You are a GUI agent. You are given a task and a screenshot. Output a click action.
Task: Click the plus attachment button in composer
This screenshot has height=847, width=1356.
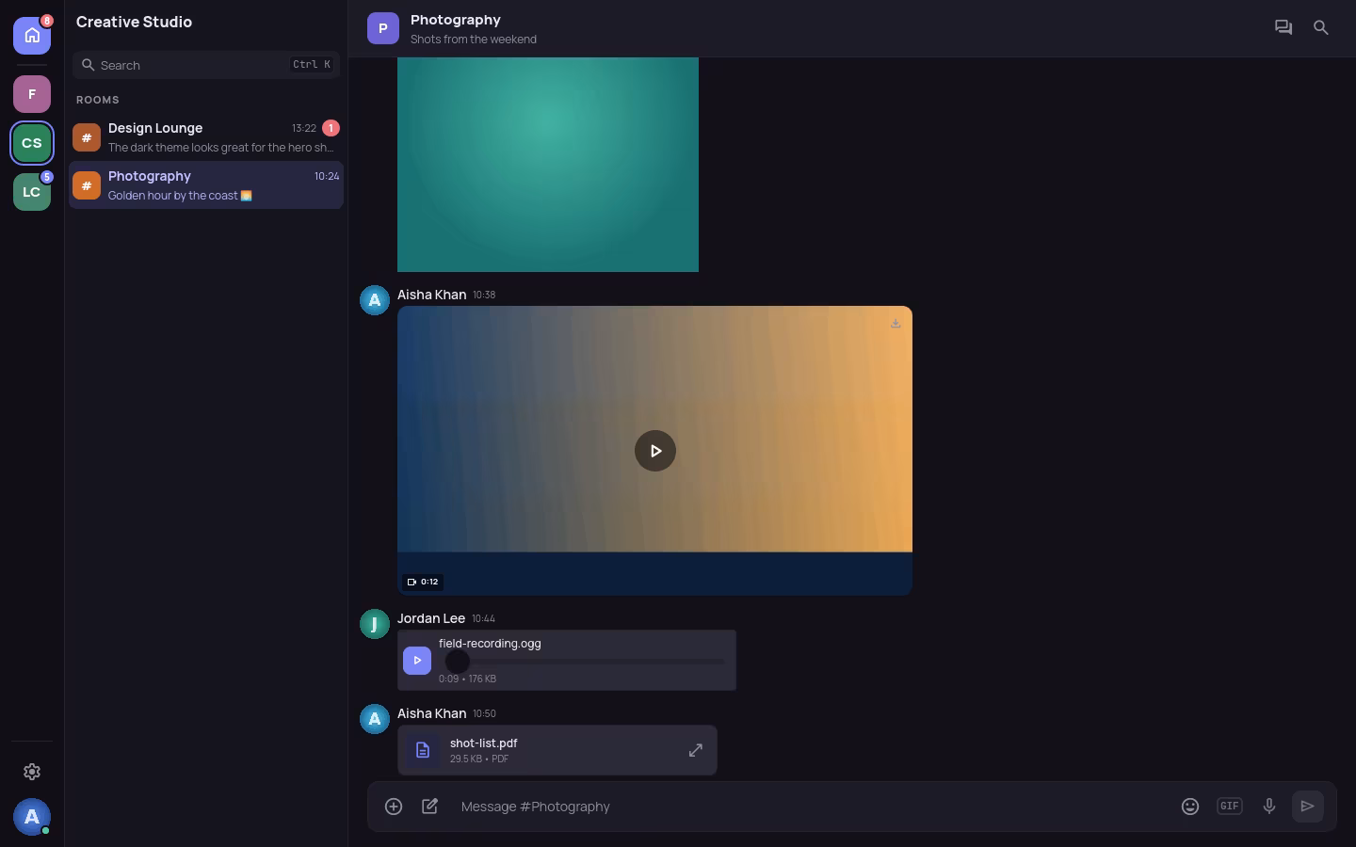pos(394,807)
